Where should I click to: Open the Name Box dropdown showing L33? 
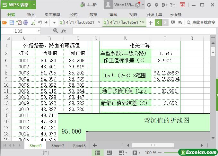(x=39, y=31)
